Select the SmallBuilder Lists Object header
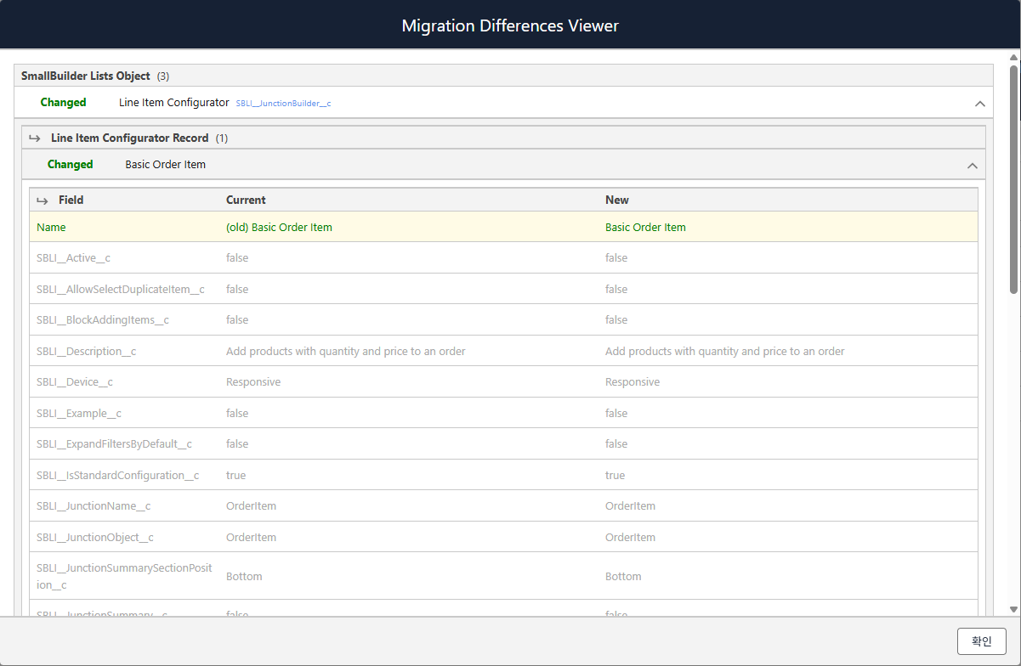The height and width of the screenshot is (666, 1021). (86, 76)
